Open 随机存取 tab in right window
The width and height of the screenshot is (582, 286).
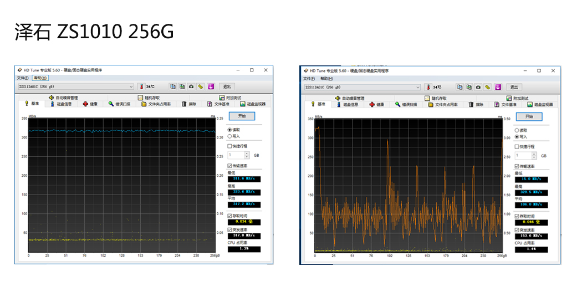435,98
